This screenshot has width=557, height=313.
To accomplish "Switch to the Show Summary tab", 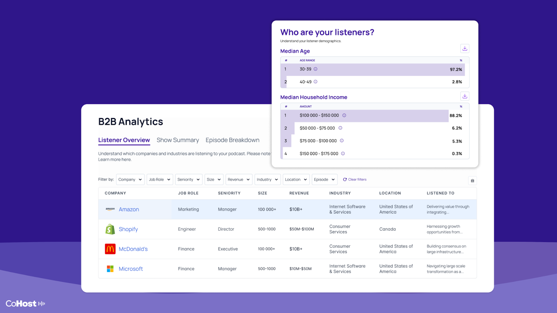I will coord(178,140).
